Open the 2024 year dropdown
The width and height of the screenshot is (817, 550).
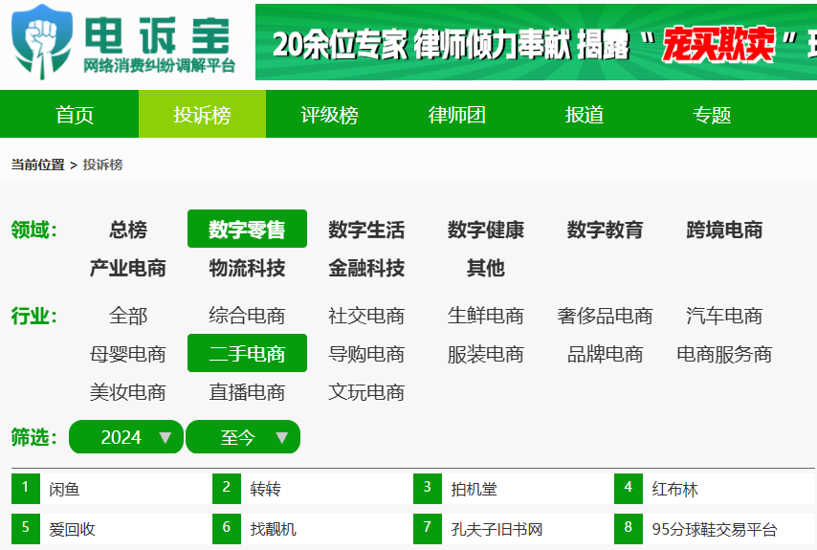tap(126, 437)
